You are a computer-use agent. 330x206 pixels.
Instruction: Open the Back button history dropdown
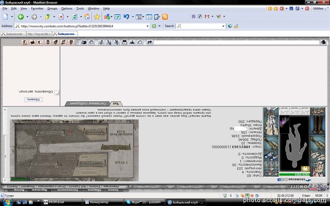[27, 17]
